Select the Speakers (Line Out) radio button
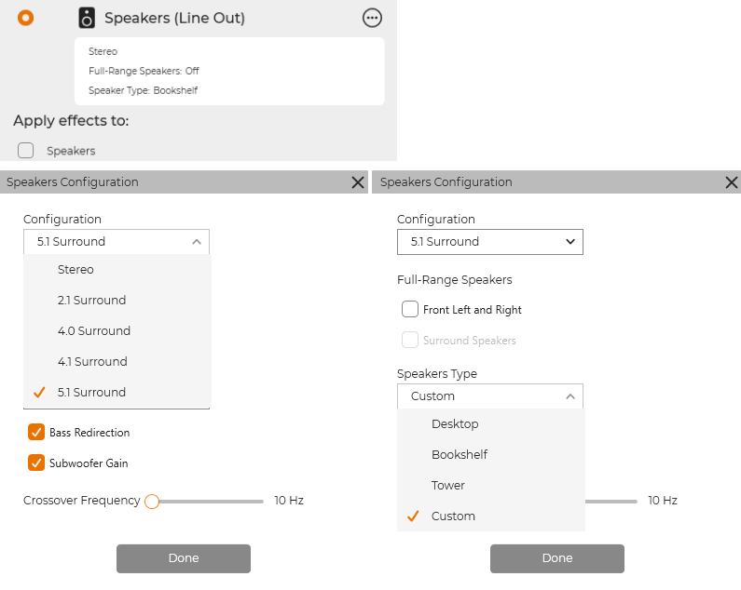The image size is (741, 590). point(26,18)
